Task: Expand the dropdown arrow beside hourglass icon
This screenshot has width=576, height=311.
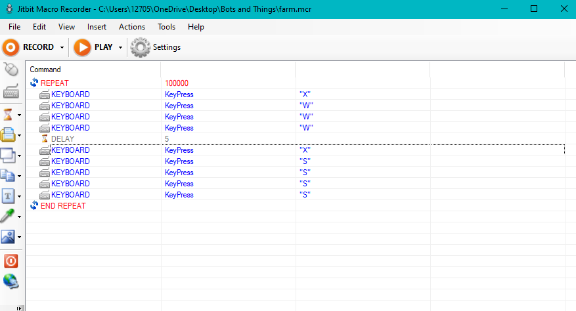Action: pos(20,115)
